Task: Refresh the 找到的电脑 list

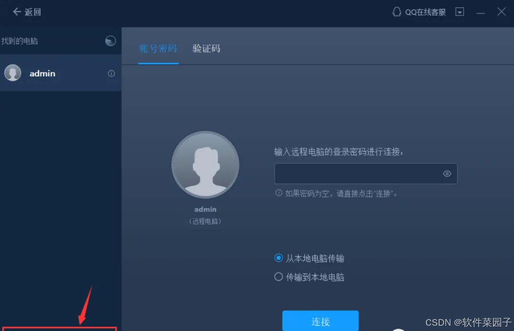Action: (x=110, y=41)
